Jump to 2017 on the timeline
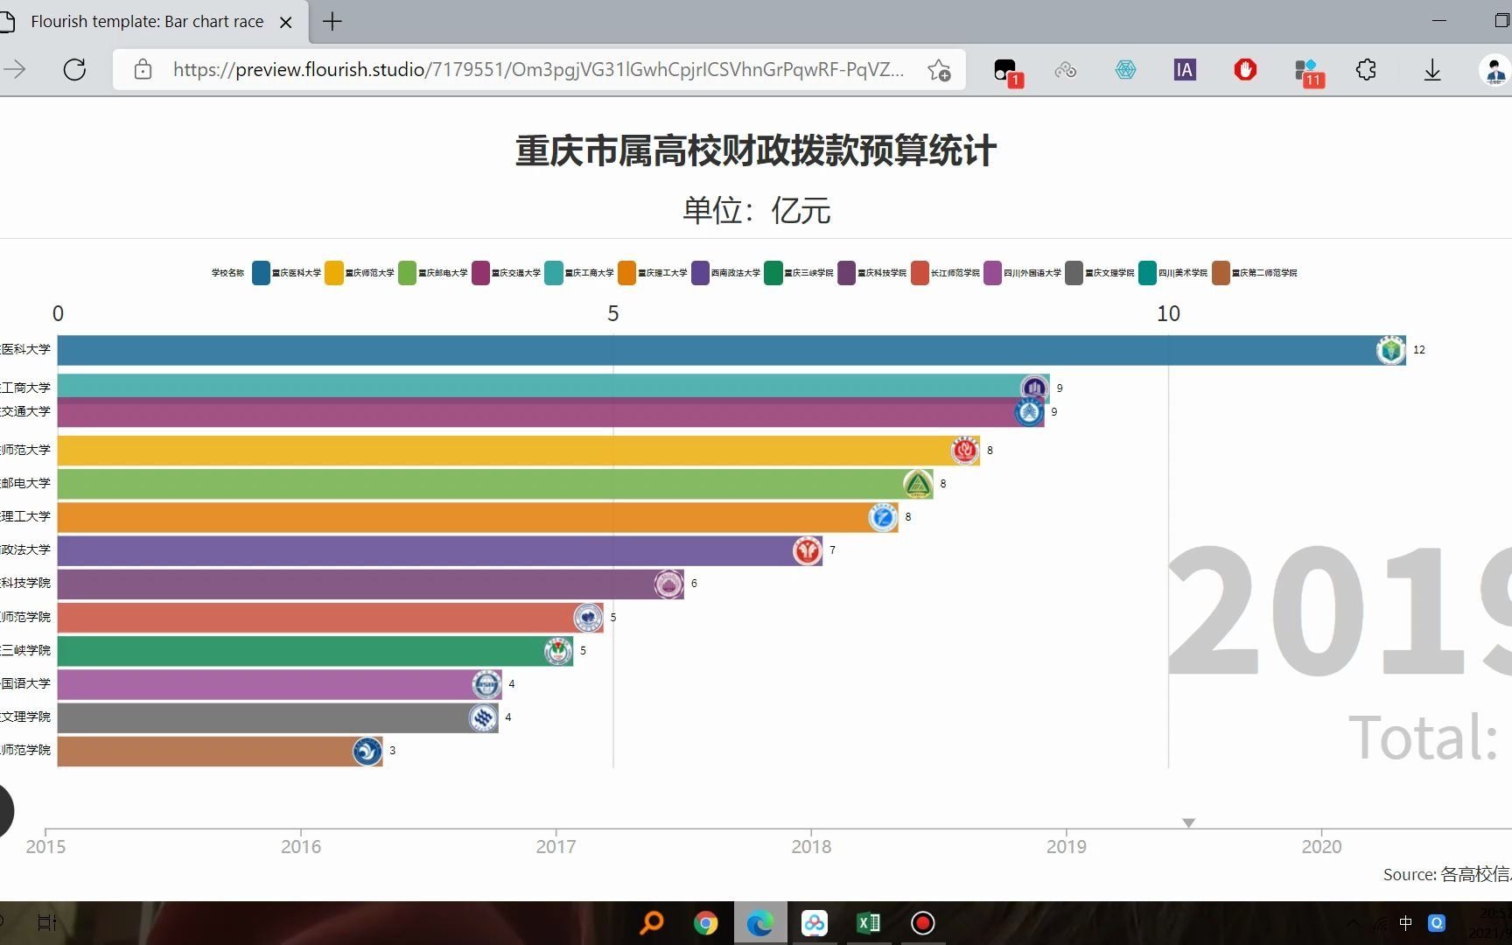This screenshot has width=1512, height=945. tap(556, 846)
